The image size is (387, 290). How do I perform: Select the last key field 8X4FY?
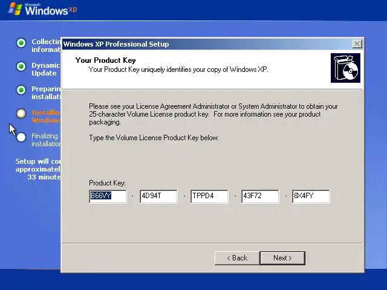coord(311,196)
